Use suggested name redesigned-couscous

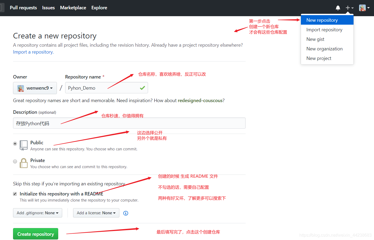click(200, 101)
